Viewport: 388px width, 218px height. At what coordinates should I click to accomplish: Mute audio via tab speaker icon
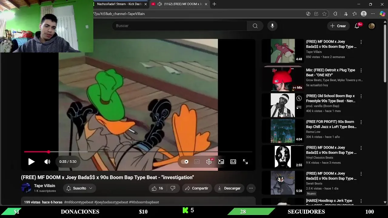click(x=160, y=4)
